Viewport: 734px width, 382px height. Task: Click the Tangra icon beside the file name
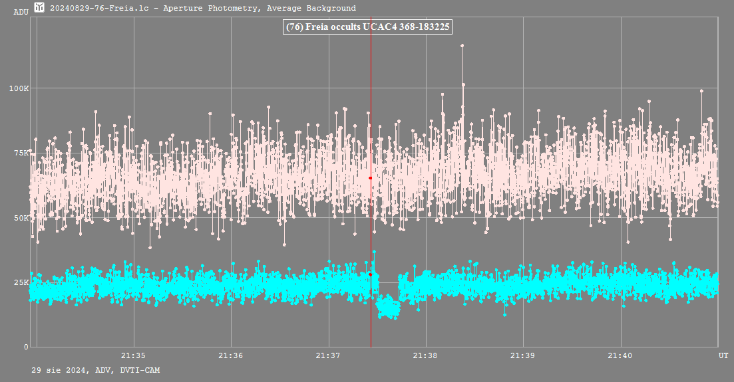(x=39, y=7)
